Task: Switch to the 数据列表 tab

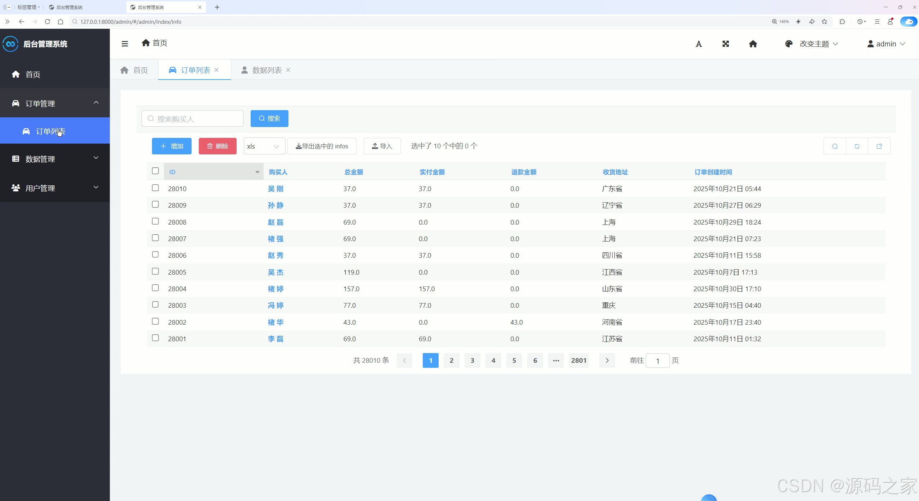Action: pos(266,70)
